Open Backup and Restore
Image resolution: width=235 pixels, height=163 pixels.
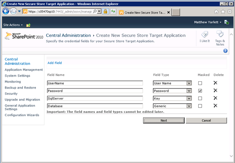[x=21, y=88]
